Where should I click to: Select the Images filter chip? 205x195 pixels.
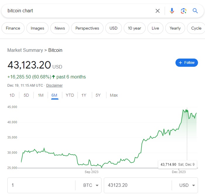pos(37,28)
